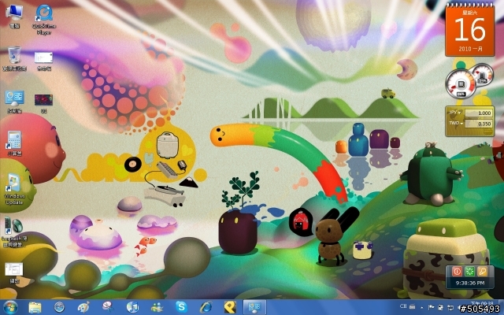The image size is (504, 315).
Task: Click the TWD amount field showing 0.350
Action: coord(478,124)
